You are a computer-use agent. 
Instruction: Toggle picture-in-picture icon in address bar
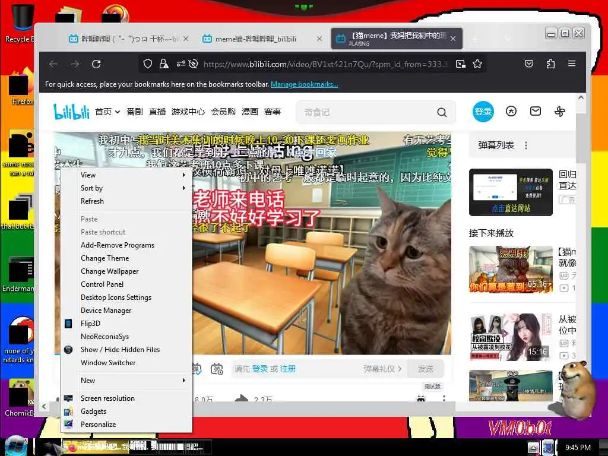[x=460, y=64]
